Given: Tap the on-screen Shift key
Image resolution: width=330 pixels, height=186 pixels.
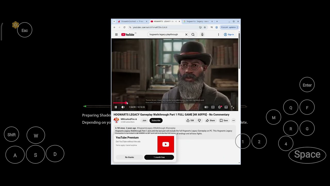Looking at the screenshot, I should pos(12,135).
